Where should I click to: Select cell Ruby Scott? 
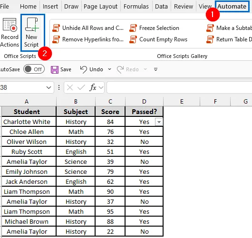tap(29, 152)
